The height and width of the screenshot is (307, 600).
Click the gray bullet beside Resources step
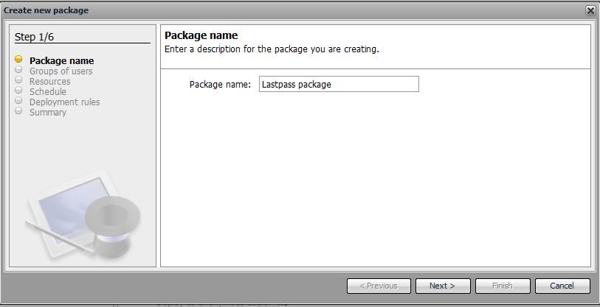(x=19, y=81)
